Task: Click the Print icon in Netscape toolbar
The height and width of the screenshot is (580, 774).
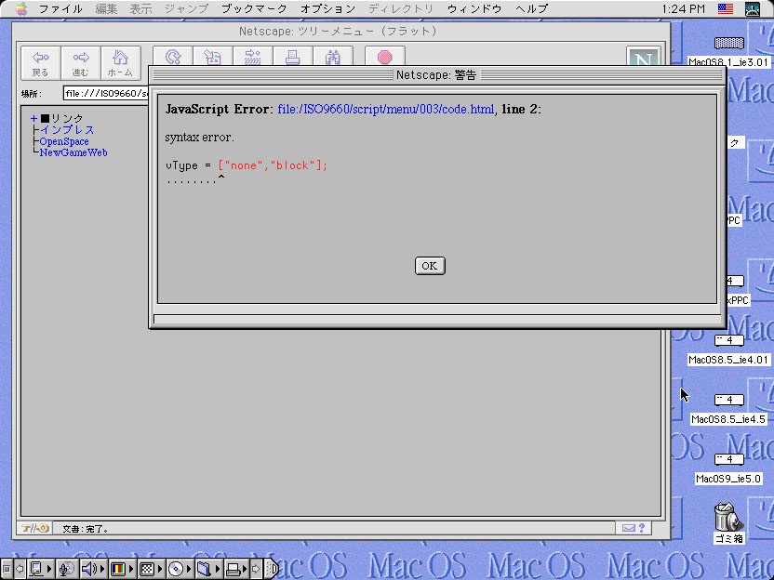Action: [x=293, y=56]
